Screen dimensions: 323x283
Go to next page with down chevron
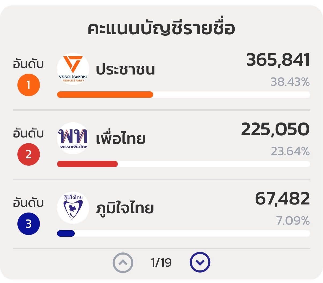pyautogui.click(x=200, y=262)
